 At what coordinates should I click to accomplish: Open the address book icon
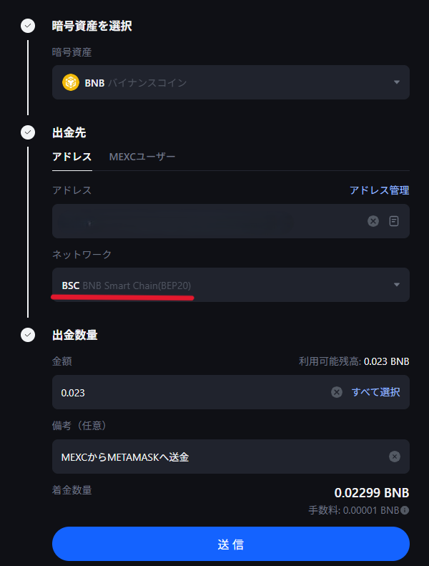394,221
